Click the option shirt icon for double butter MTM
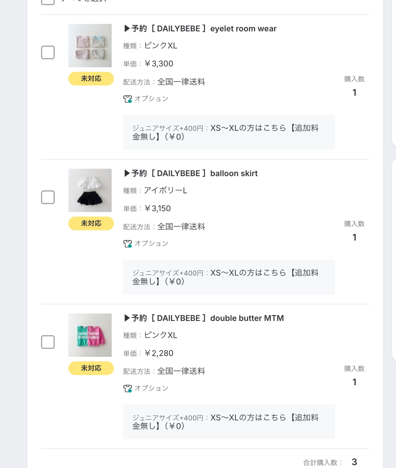 [x=127, y=388]
